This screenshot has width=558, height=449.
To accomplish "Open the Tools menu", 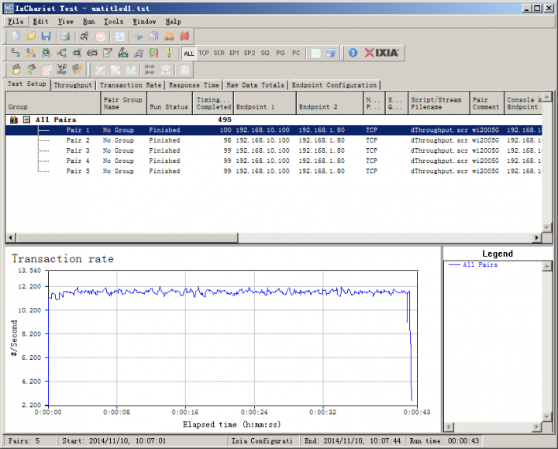I will click(113, 22).
